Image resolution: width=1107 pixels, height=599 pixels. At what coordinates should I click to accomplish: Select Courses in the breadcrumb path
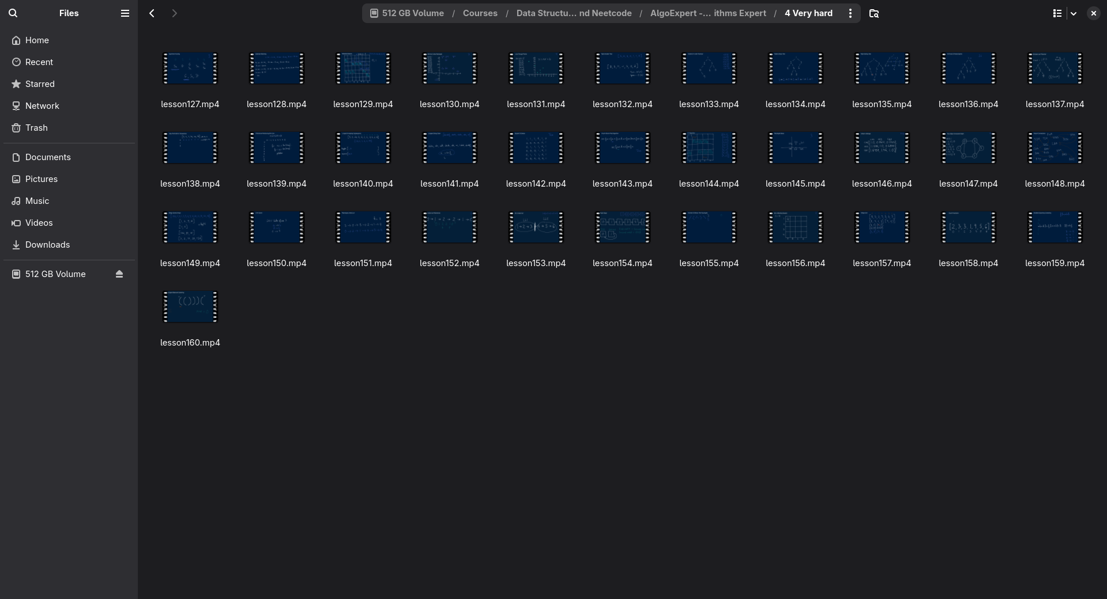pos(480,13)
